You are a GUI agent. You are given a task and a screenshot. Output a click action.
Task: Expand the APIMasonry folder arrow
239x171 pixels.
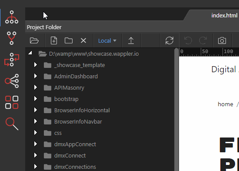[x=36, y=87]
